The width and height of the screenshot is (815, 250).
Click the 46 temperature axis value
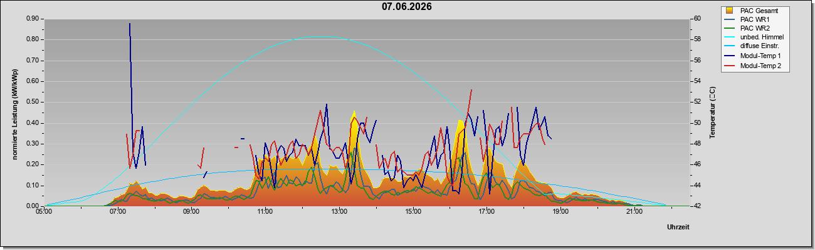(x=698, y=164)
